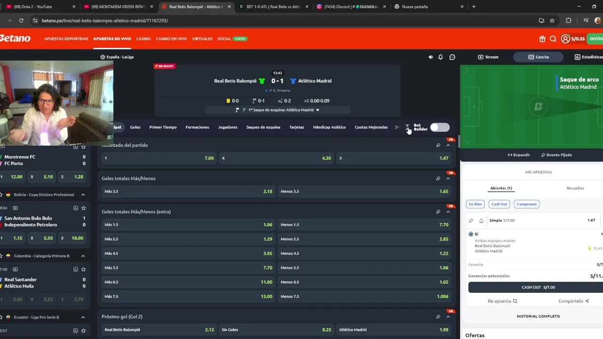Pin the Goles totales Más/Menos (extra) market
This screenshot has width=603, height=339.
[438, 212]
